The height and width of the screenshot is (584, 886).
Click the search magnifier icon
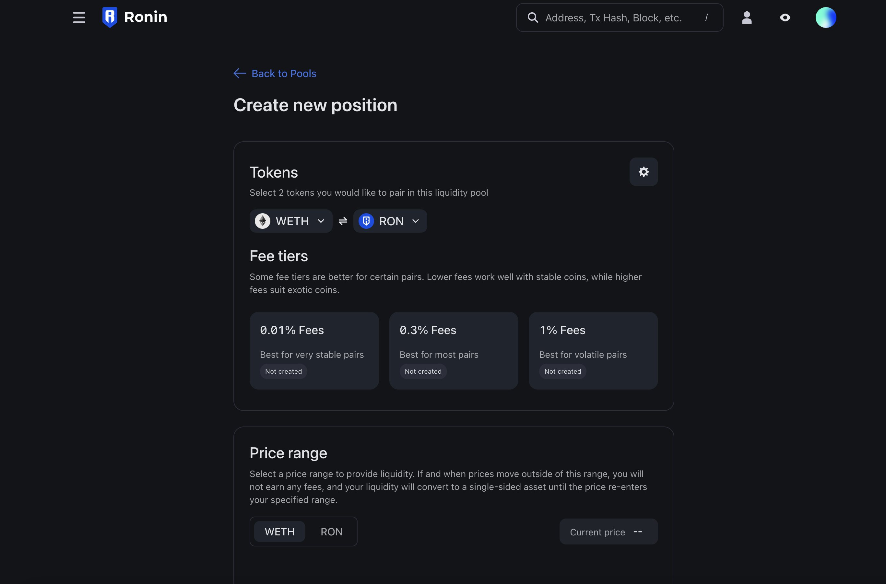532,18
